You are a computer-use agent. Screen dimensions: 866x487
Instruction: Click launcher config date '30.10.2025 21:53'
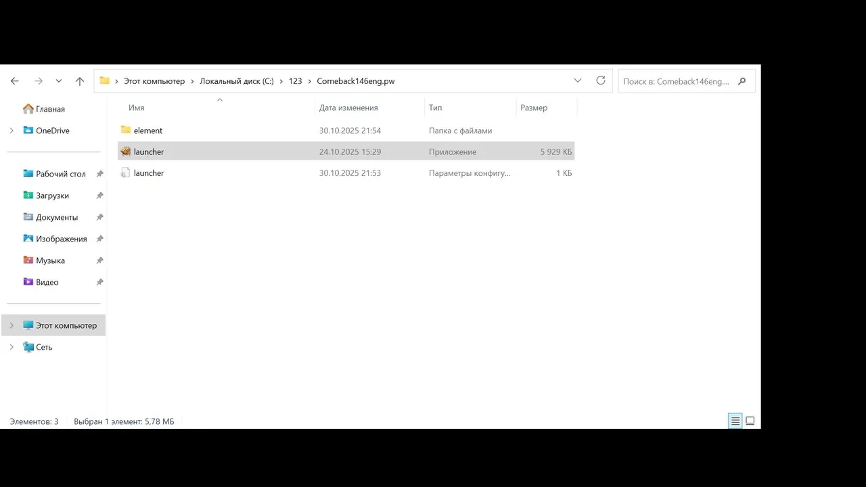point(350,173)
